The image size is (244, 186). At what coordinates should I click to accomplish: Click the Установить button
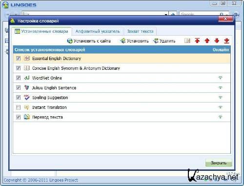coord(134,41)
